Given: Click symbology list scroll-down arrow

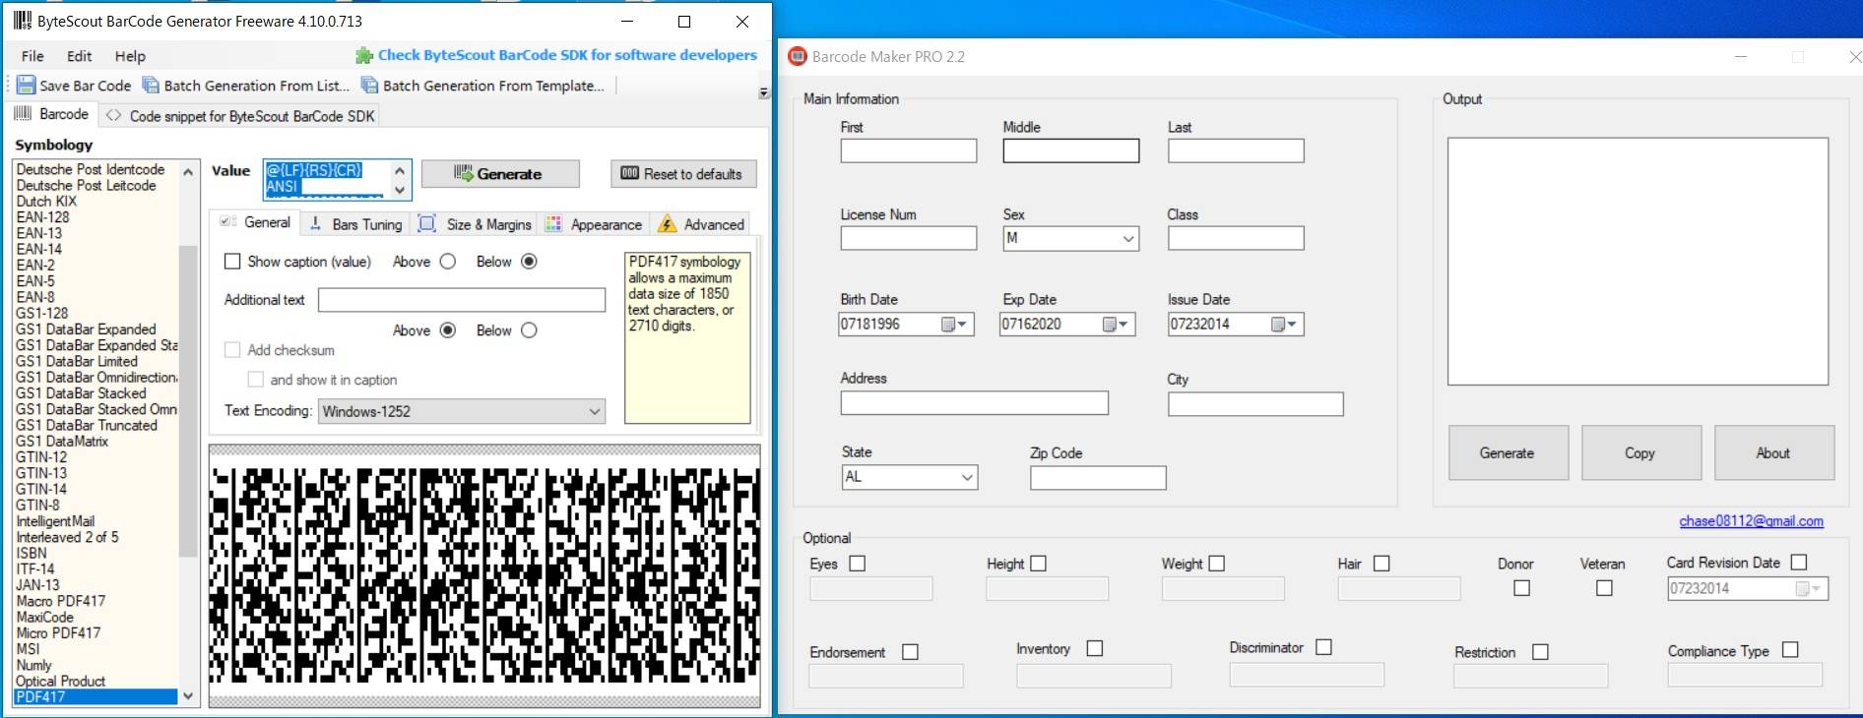Looking at the screenshot, I should point(188,695).
